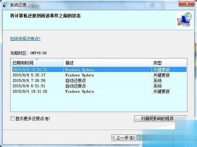Select restore point 2015/8/6 7:26:58

point(99,80)
